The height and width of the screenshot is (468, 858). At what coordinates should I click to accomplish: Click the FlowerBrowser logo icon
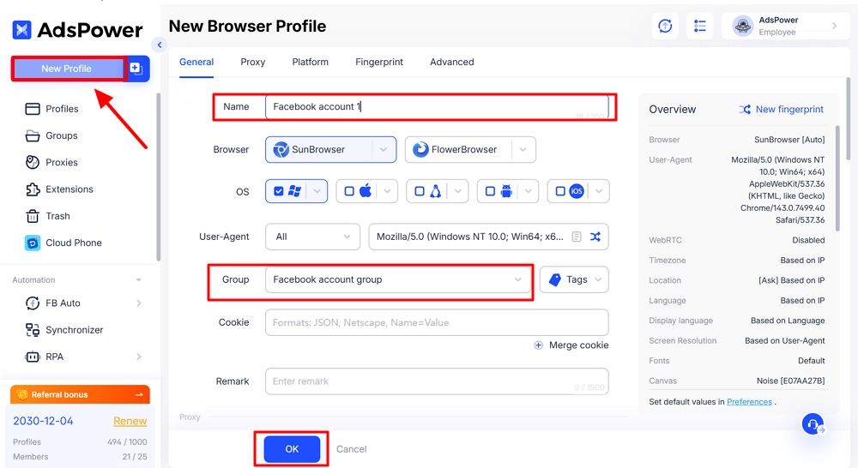[x=420, y=149]
